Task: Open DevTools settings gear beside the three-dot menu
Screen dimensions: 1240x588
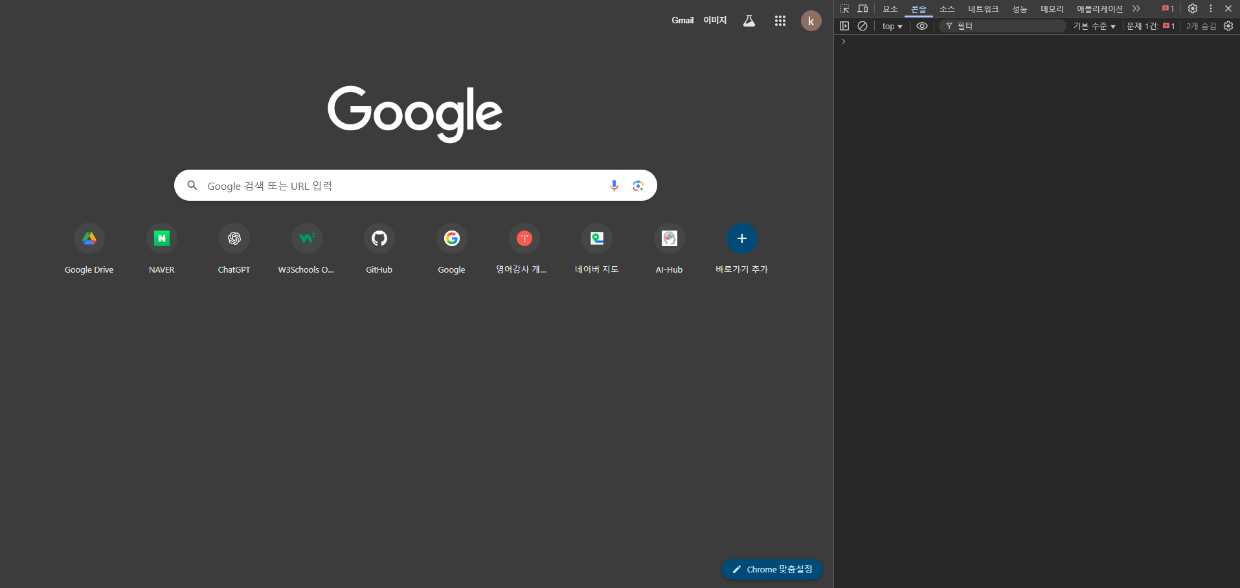Action: pyautogui.click(x=1193, y=8)
